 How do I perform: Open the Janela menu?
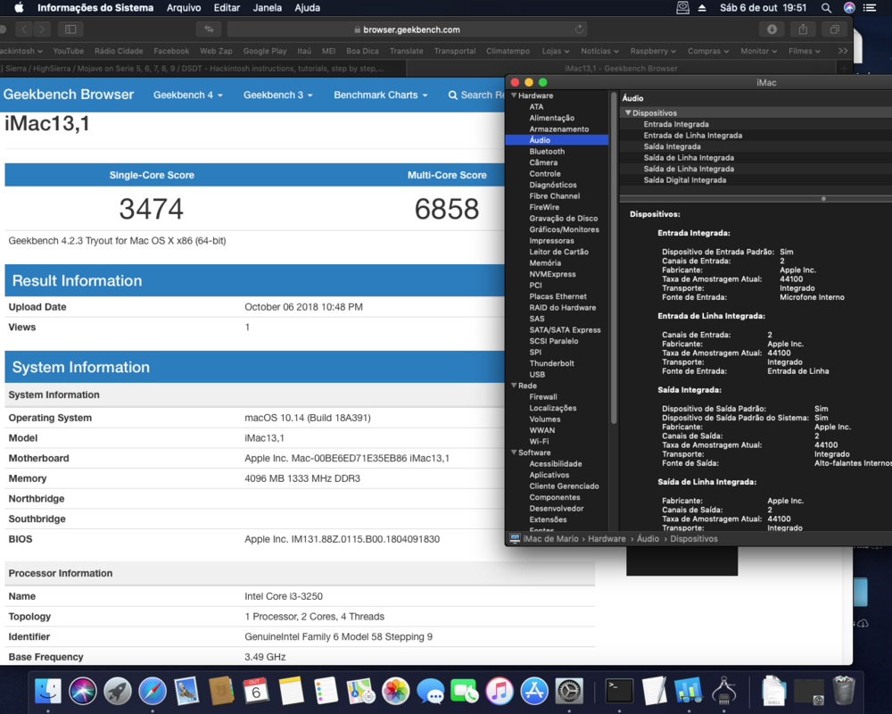pyautogui.click(x=267, y=8)
